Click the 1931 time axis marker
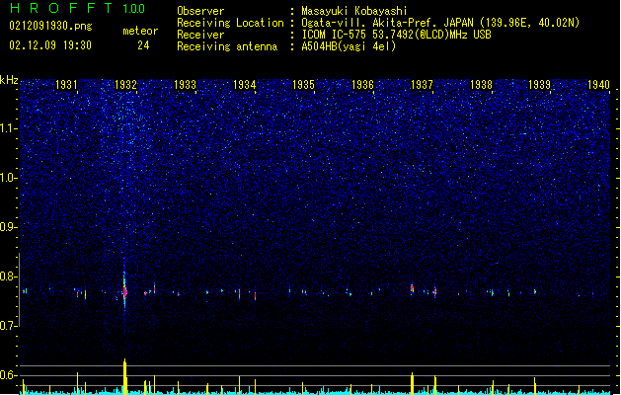Screen dimensions: 621x395 66,85
